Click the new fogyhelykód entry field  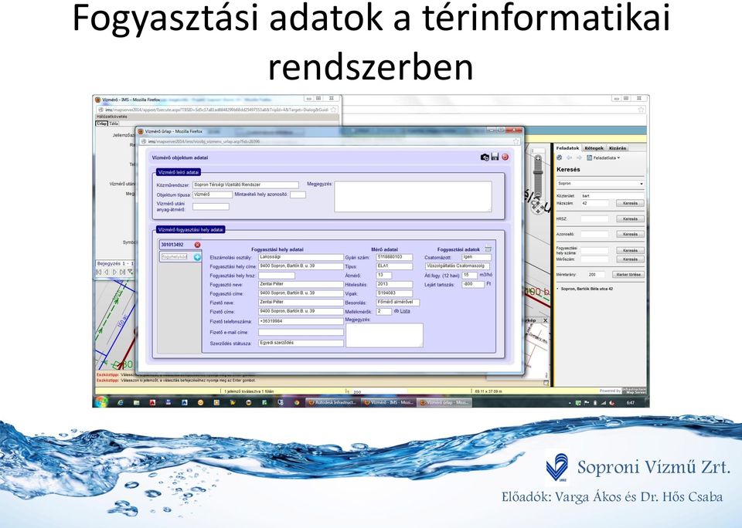[174, 257]
